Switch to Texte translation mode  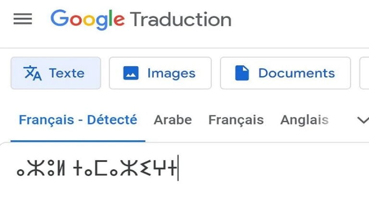pyautogui.click(x=56, y=73)
